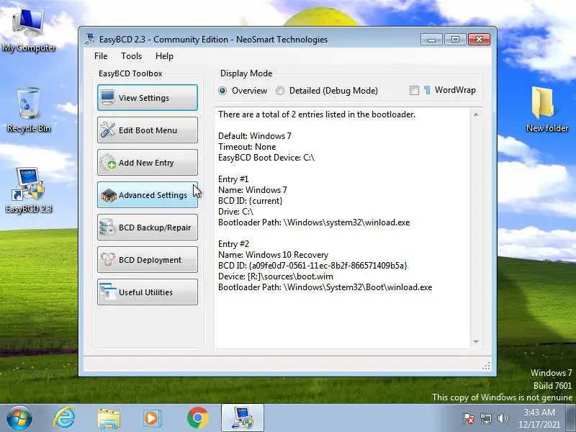The height and width of the screenshot is (432, 576).
Task: Click the 'Entry #2' heading text
Action: click(x=233, y=244)
